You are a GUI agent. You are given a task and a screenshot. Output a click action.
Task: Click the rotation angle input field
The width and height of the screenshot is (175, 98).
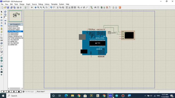coord(5,17)
